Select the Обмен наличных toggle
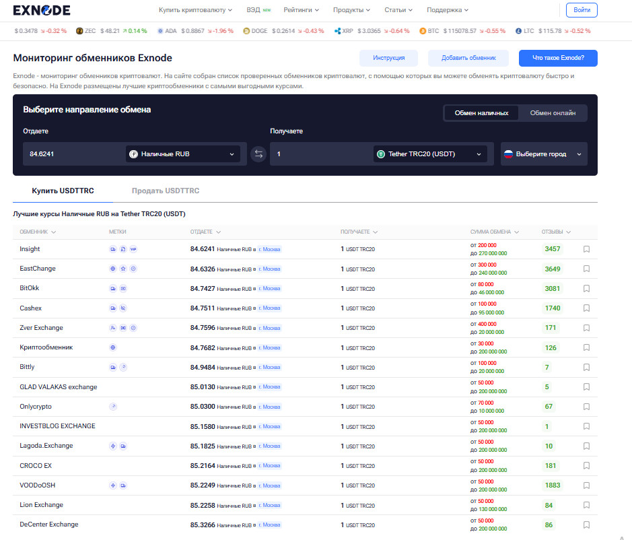632x540 pixels. coord(481,113)
